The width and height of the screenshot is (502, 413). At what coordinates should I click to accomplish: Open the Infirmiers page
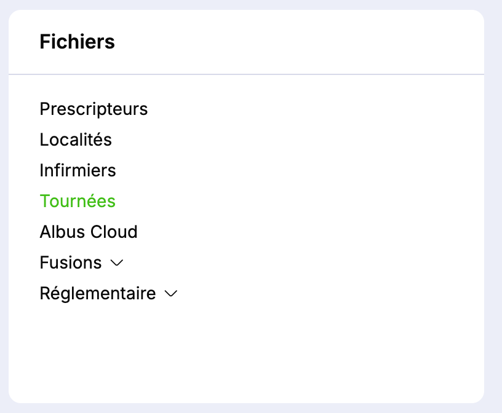tap(78, 170)
